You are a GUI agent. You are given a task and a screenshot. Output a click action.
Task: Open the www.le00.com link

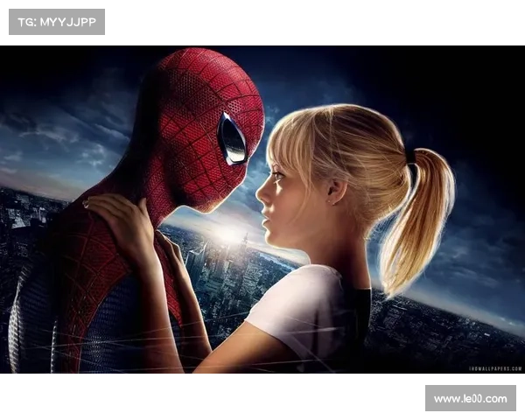469,399
